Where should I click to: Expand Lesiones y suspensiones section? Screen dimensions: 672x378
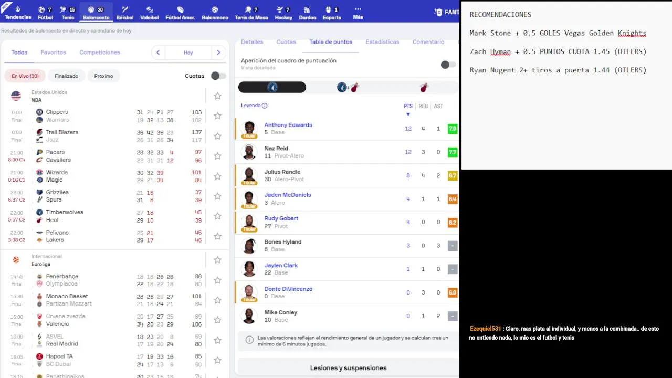tap(348, 368)
